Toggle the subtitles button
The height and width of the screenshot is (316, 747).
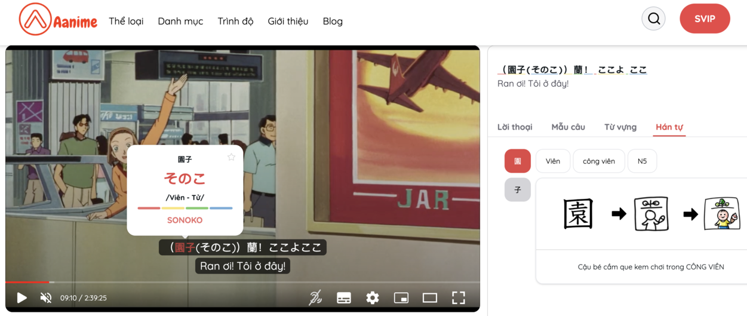point(344,297)
